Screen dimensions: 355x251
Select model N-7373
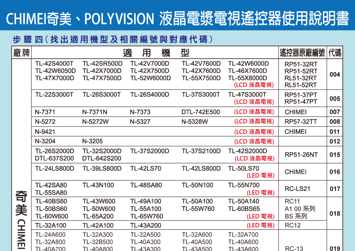coord(140,112)
